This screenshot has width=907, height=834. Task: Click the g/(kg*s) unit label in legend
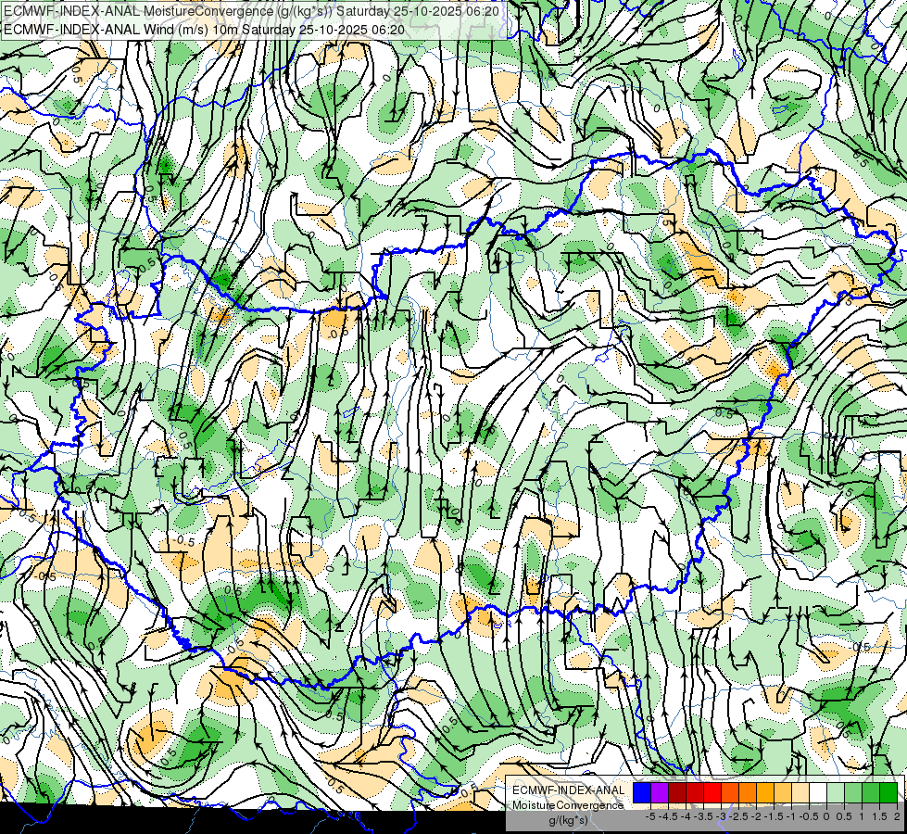568,821
